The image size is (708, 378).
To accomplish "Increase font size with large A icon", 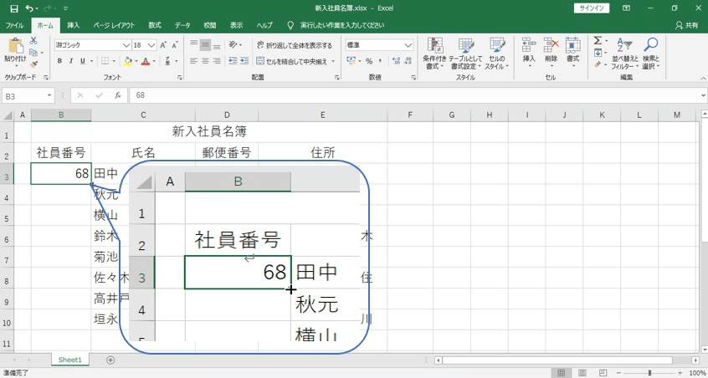I will pos(163,45).
